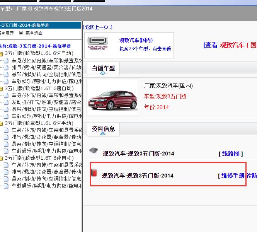Open 排气/燃油/变速器 under 致臻型1.6T folder

tap(46, 172)
